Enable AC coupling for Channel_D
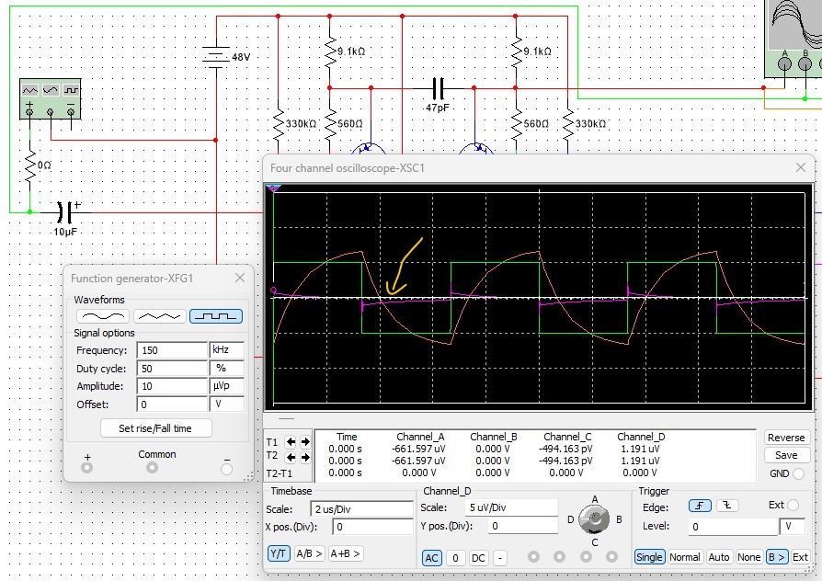 pos(431,558)
